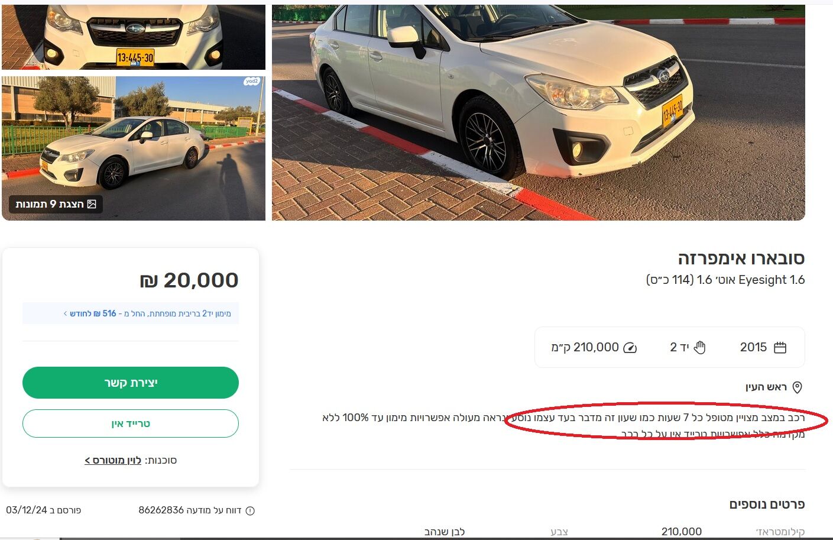Open the side-view car thumbnail with shadow
The width and height of the screenshot is (833, 540).
134,148
